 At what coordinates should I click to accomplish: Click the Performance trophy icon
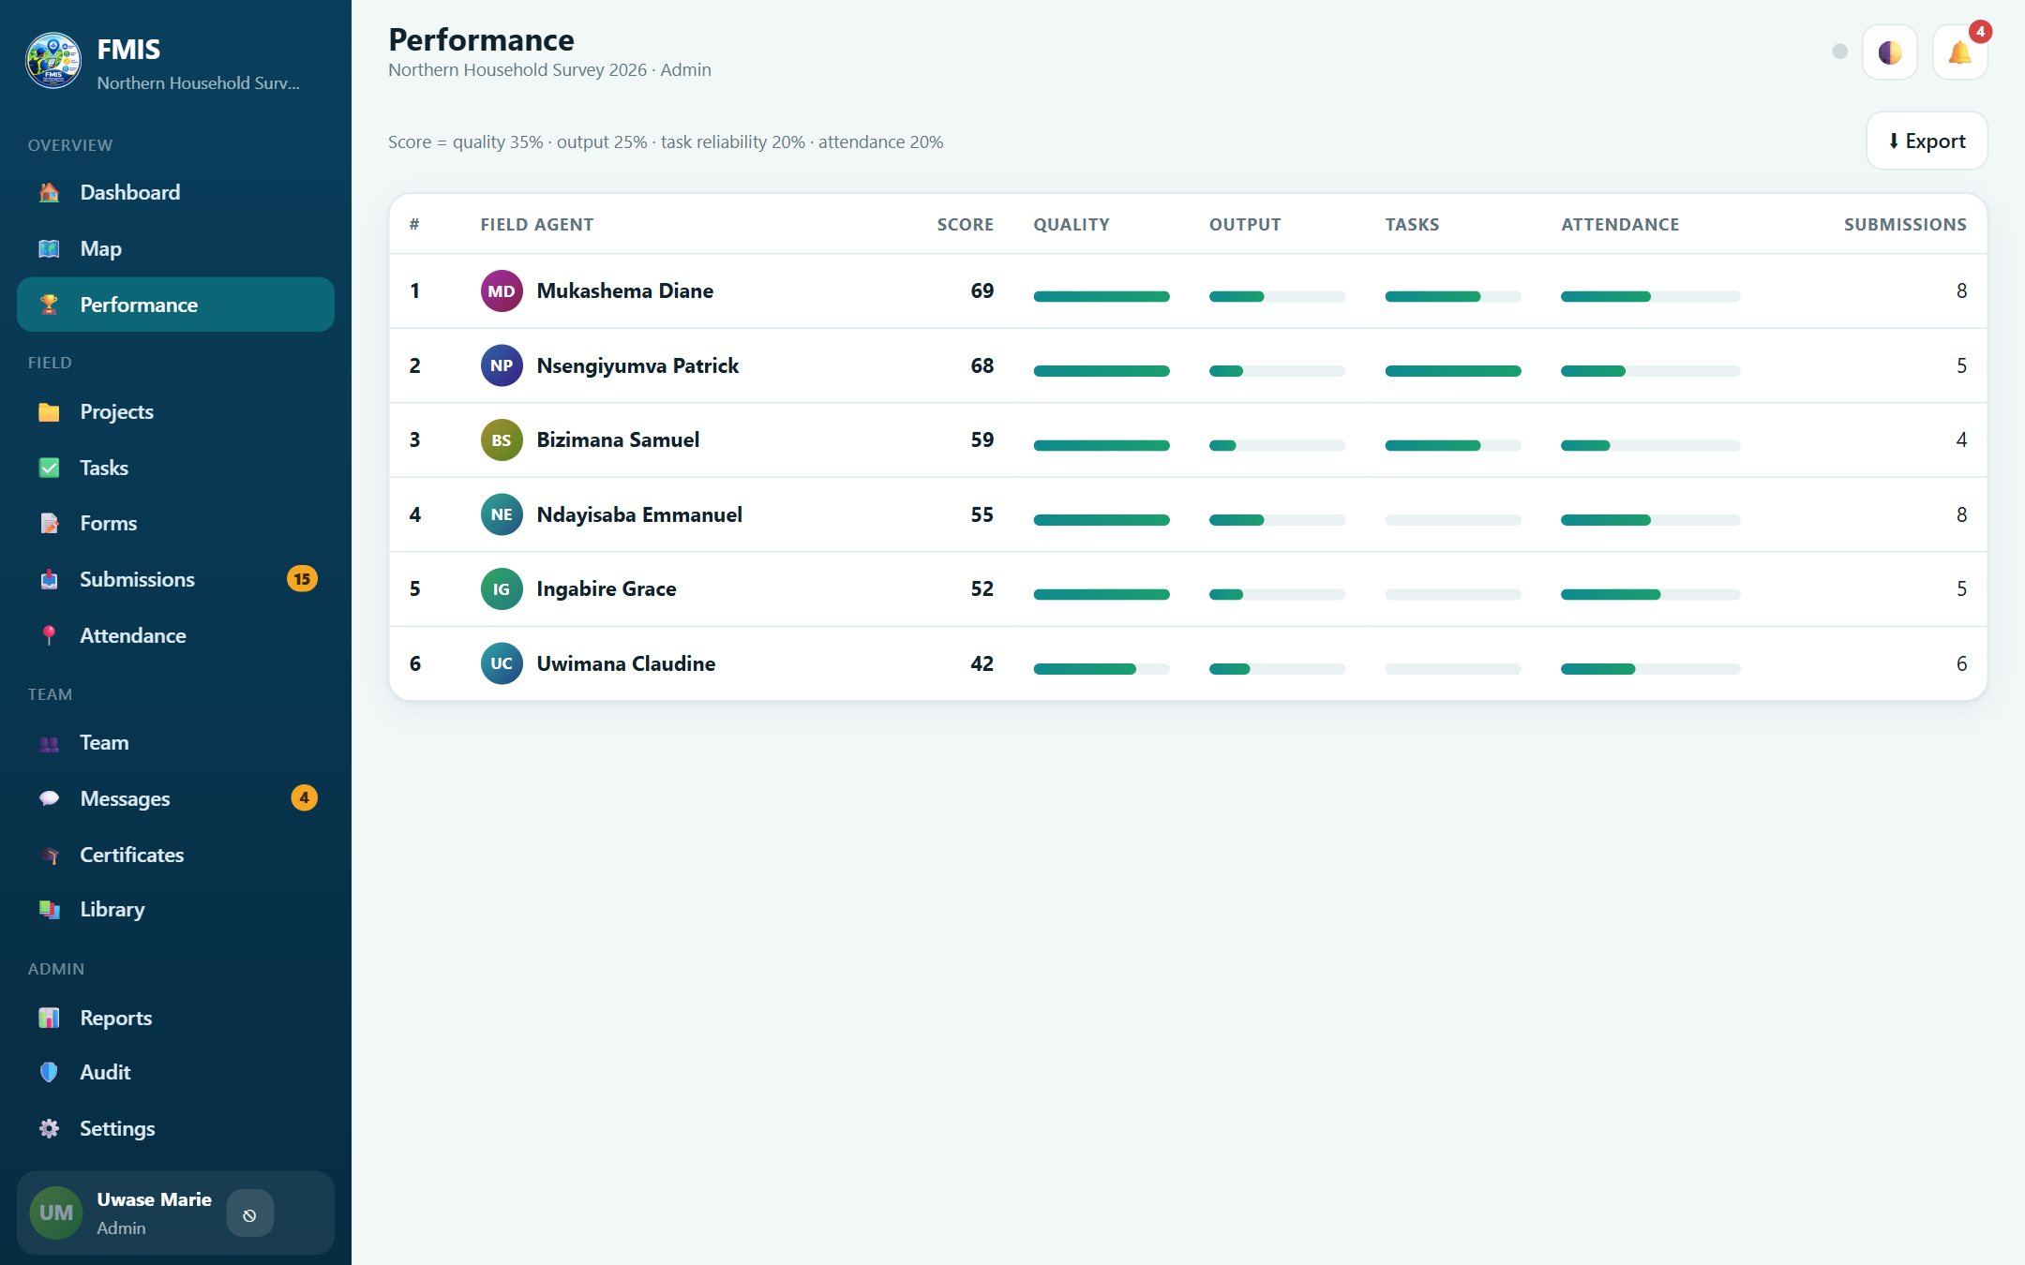pyautogui.click(x=49, y=305)
